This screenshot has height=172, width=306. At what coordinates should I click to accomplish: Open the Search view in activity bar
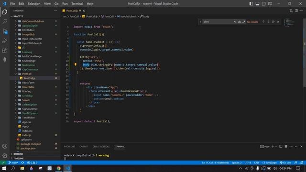[5, 21]
